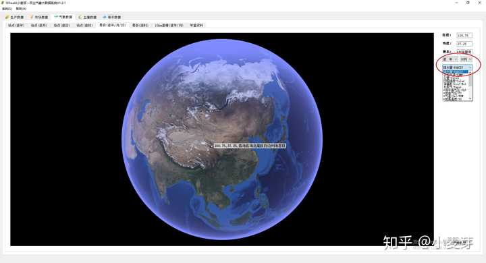
Task: Click the 气象数据 tab icon
Action: tap(56, 17)
